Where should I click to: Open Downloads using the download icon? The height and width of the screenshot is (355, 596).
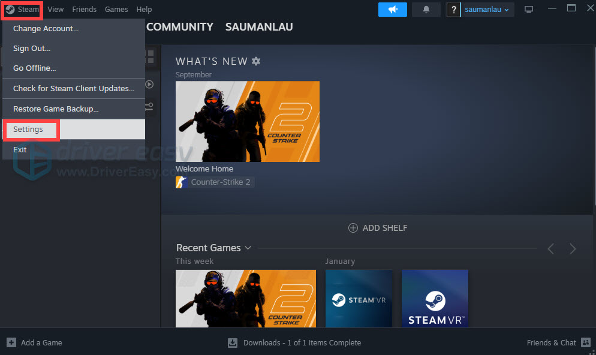tap(232, 342)
